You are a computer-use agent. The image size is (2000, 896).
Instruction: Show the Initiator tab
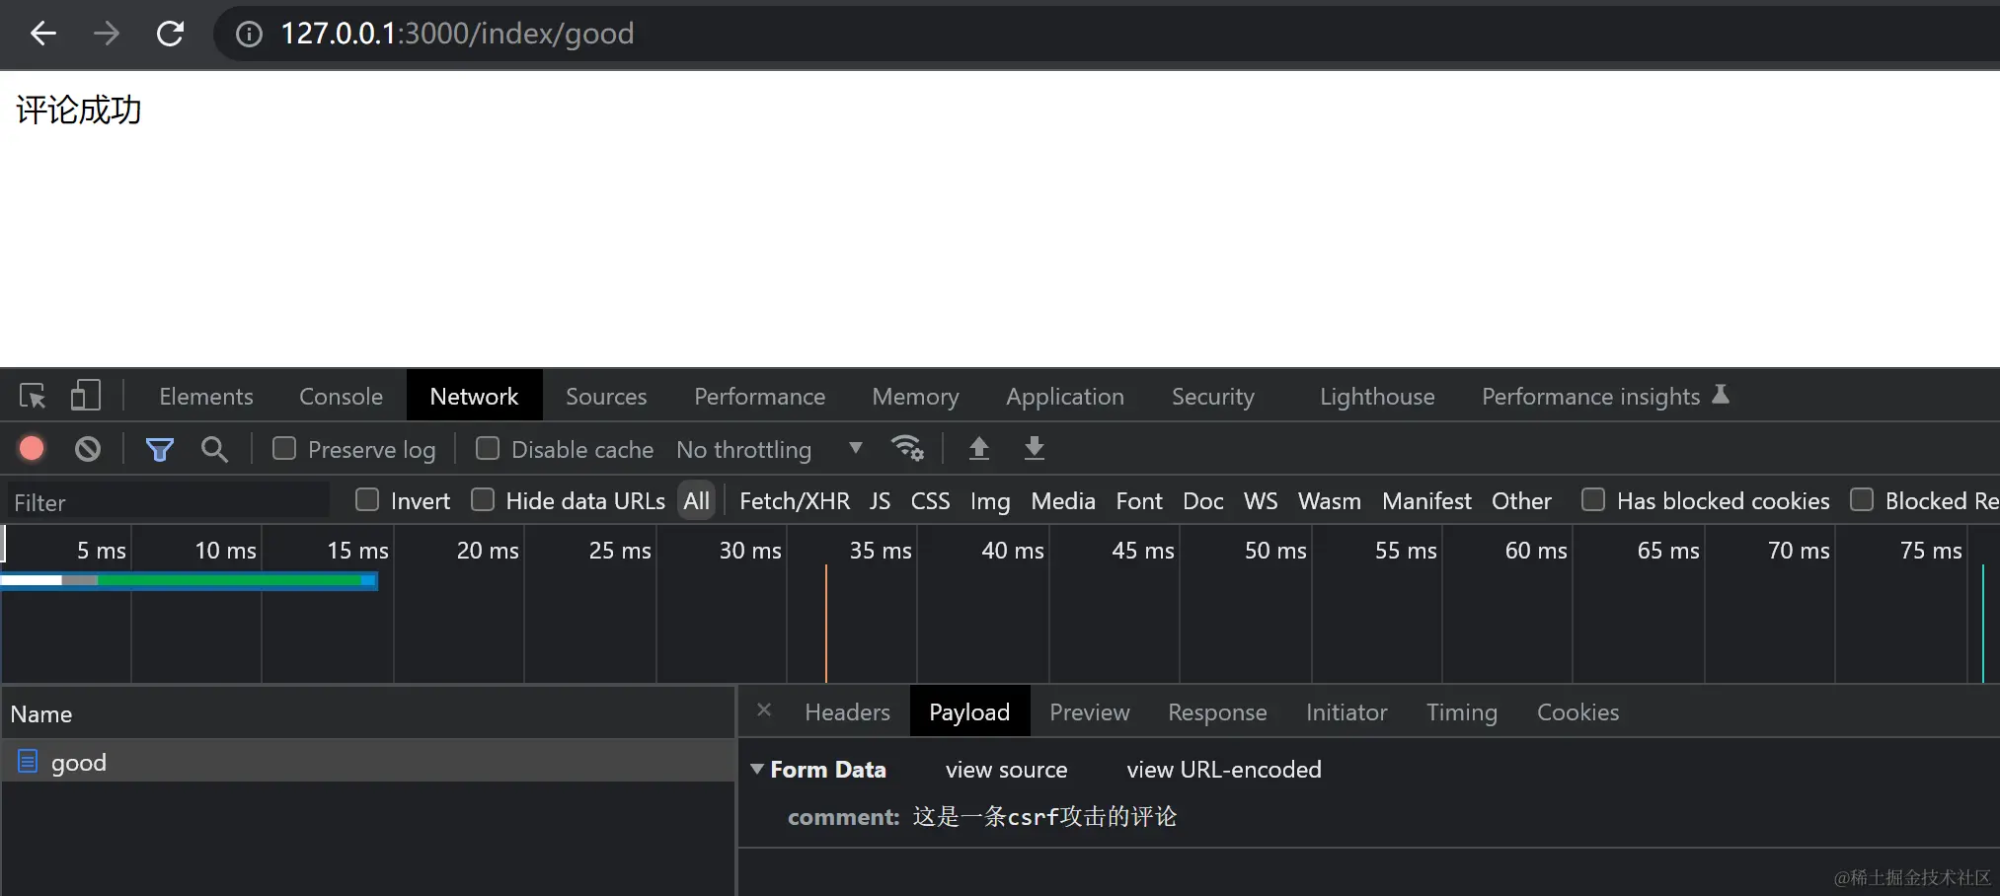1346,711
